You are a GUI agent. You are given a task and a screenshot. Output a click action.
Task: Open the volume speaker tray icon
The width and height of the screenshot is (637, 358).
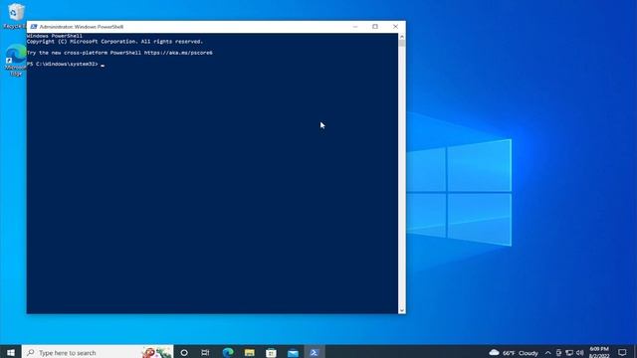tap(579, 352)
